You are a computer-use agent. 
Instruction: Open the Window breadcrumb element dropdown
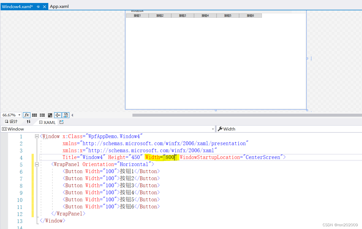tap(213, 129)
